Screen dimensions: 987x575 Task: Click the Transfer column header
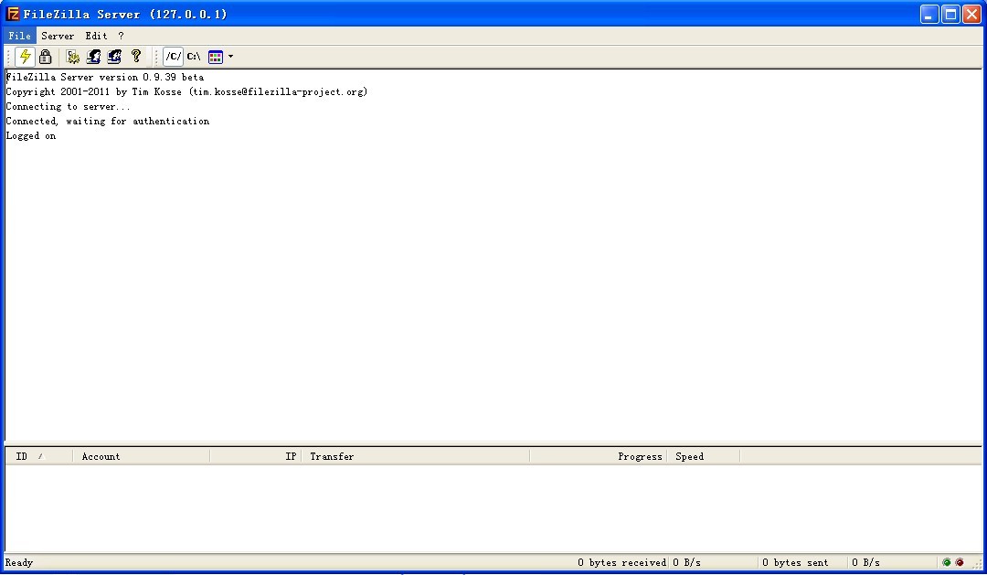coord(332,456)
